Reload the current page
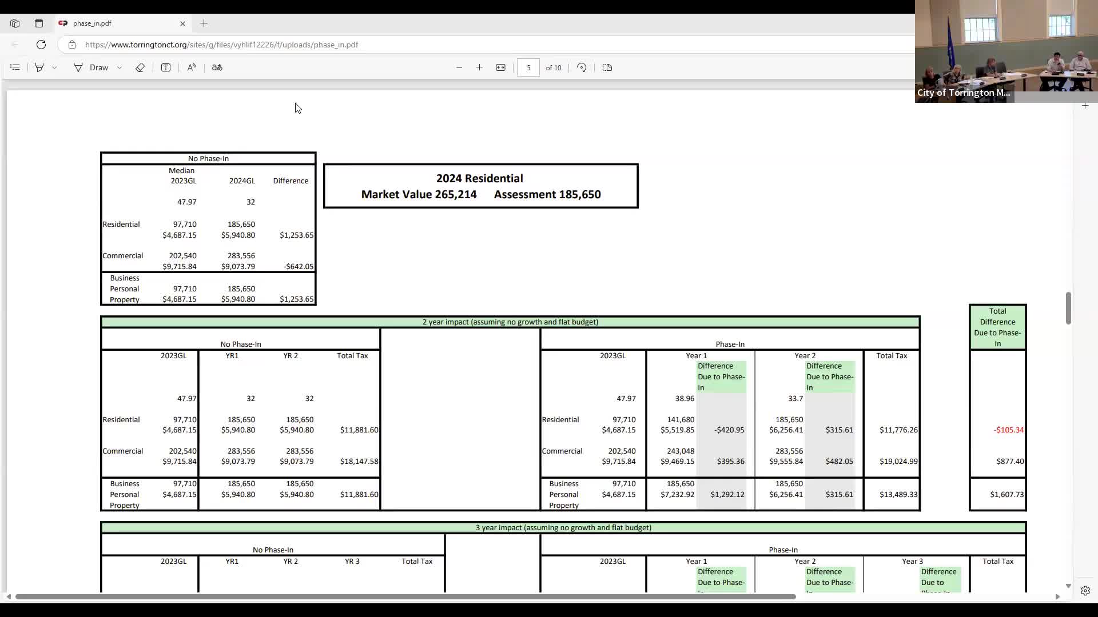1098x617 pixels. pyautogui.click(x=41, y=45)
